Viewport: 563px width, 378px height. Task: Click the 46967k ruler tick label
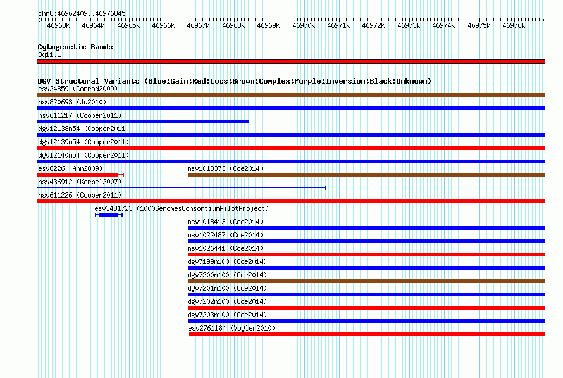[x=198, y=25]
